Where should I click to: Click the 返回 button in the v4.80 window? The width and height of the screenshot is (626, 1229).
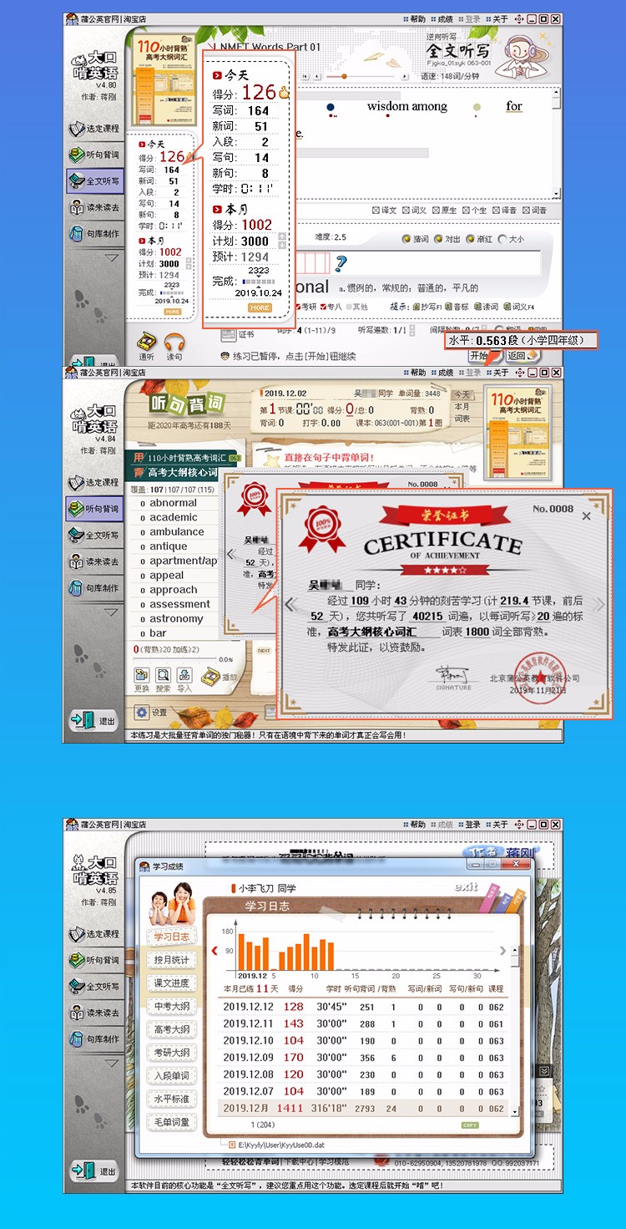[x=523, y=355]
